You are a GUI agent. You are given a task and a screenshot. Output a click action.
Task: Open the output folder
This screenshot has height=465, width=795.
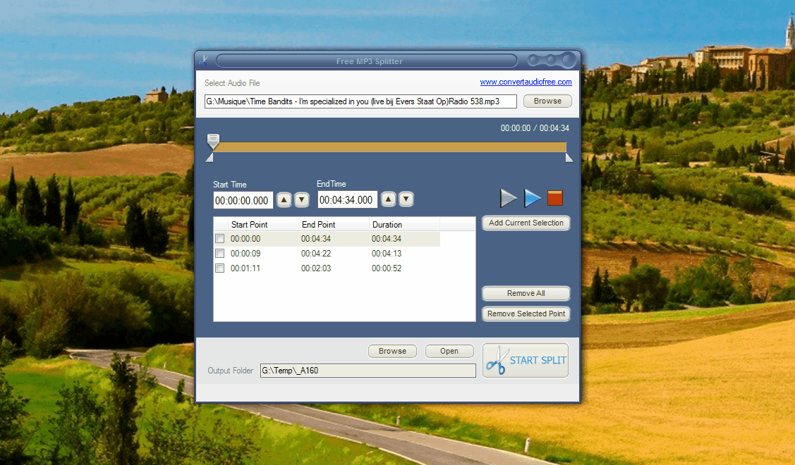(449, 351)
